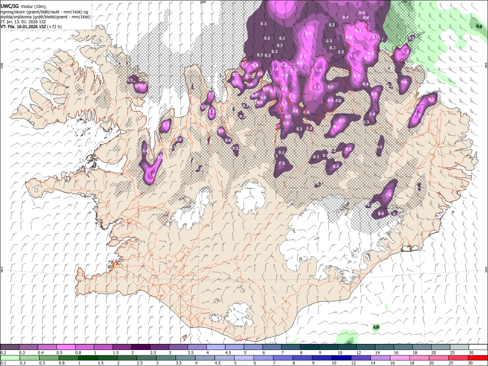Click the '12' label in the lower legend row
The image size is (488, 366).
tap(353, 363)
